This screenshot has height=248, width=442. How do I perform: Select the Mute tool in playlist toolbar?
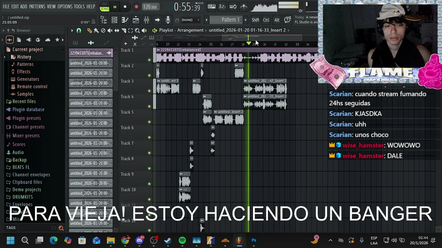(x=110, y=30)
